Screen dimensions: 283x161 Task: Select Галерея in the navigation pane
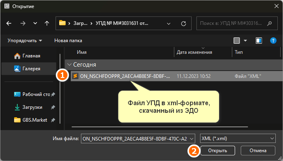32,69
